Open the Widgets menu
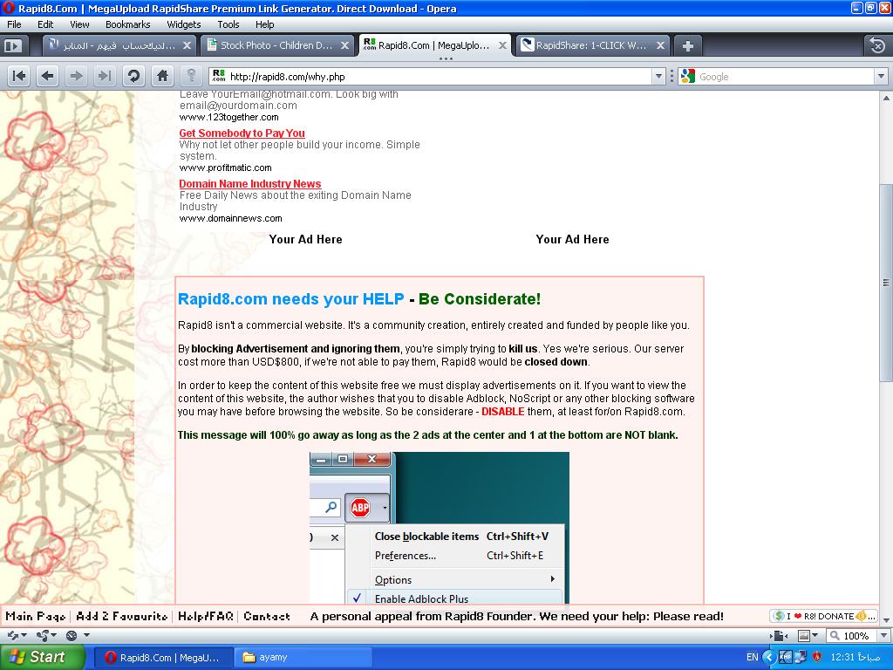The width and height of the screenshot is (893, 670). (x=183, y=24)
